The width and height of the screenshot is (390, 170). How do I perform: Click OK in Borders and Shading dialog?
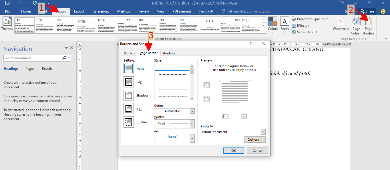tap(234, 151)
